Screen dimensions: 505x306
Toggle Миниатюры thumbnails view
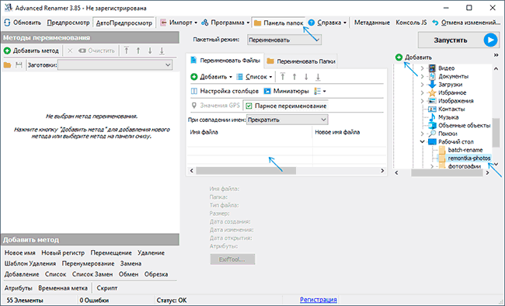[x=287, y=91]
